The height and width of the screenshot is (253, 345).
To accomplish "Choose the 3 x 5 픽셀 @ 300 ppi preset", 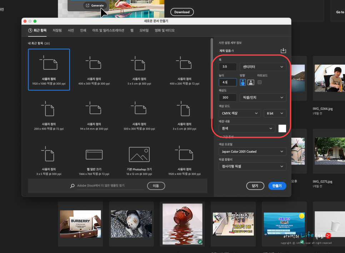I will point(49,160).
